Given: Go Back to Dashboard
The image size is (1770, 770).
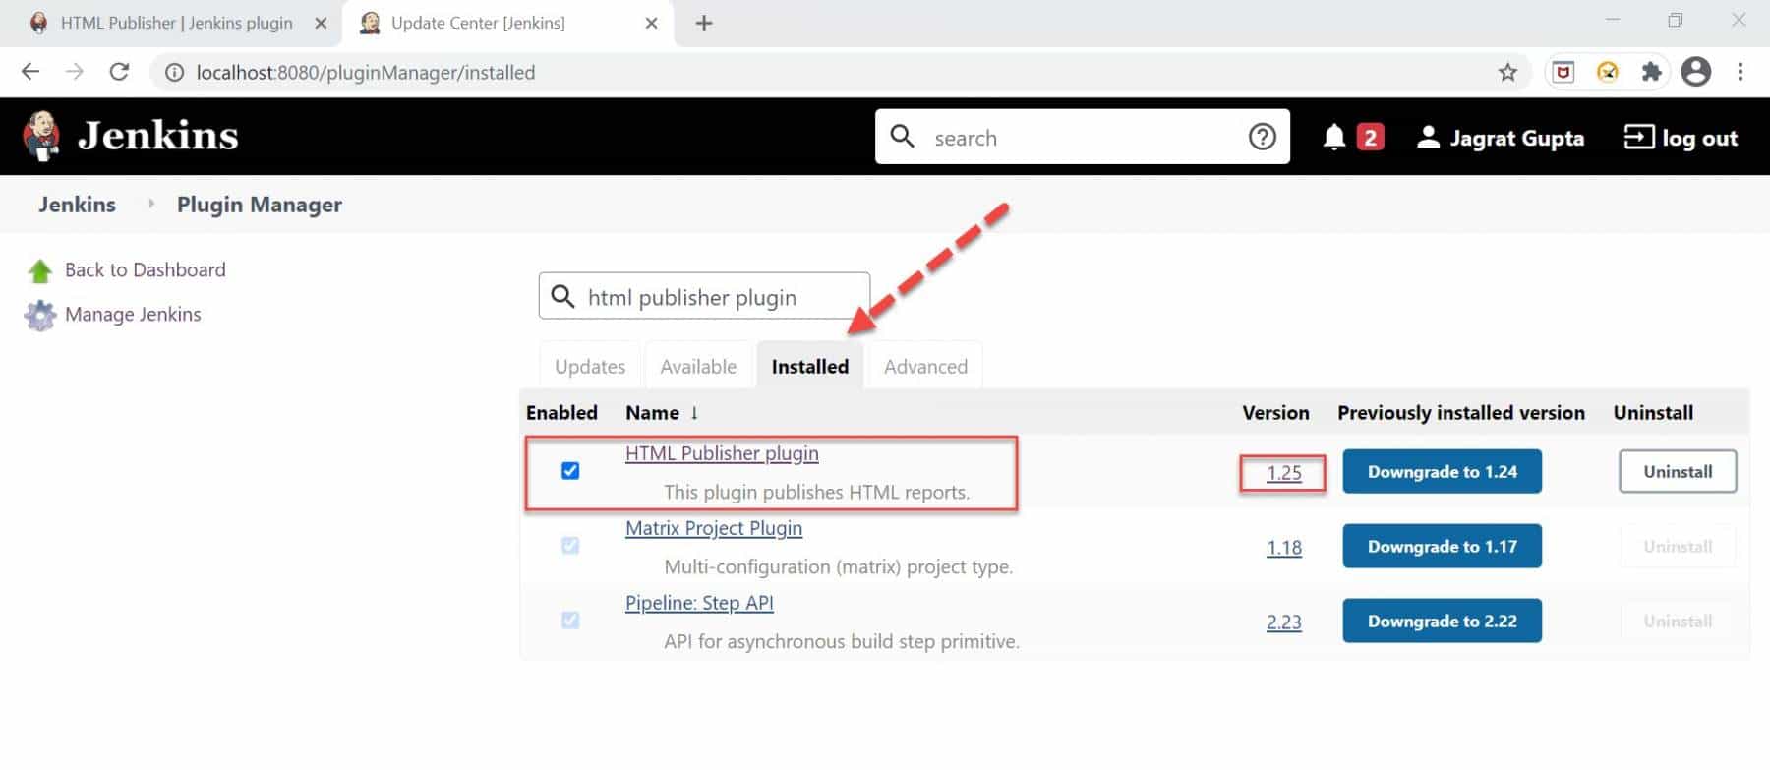Looking at the screenshot, I should (146, 269).
